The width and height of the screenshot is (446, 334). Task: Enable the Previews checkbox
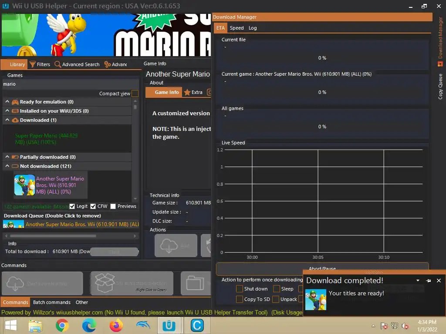point(113,206)
